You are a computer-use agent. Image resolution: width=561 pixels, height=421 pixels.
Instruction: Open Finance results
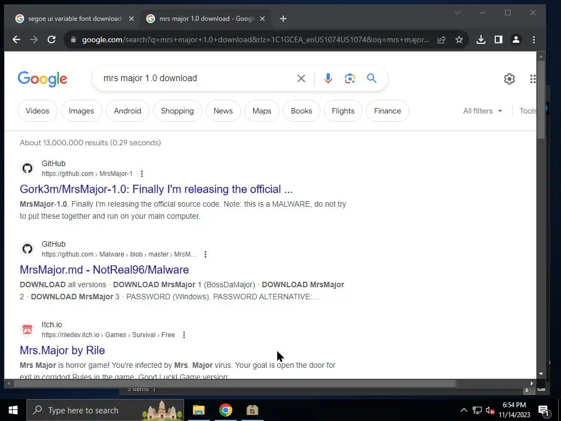pos(387,111)
